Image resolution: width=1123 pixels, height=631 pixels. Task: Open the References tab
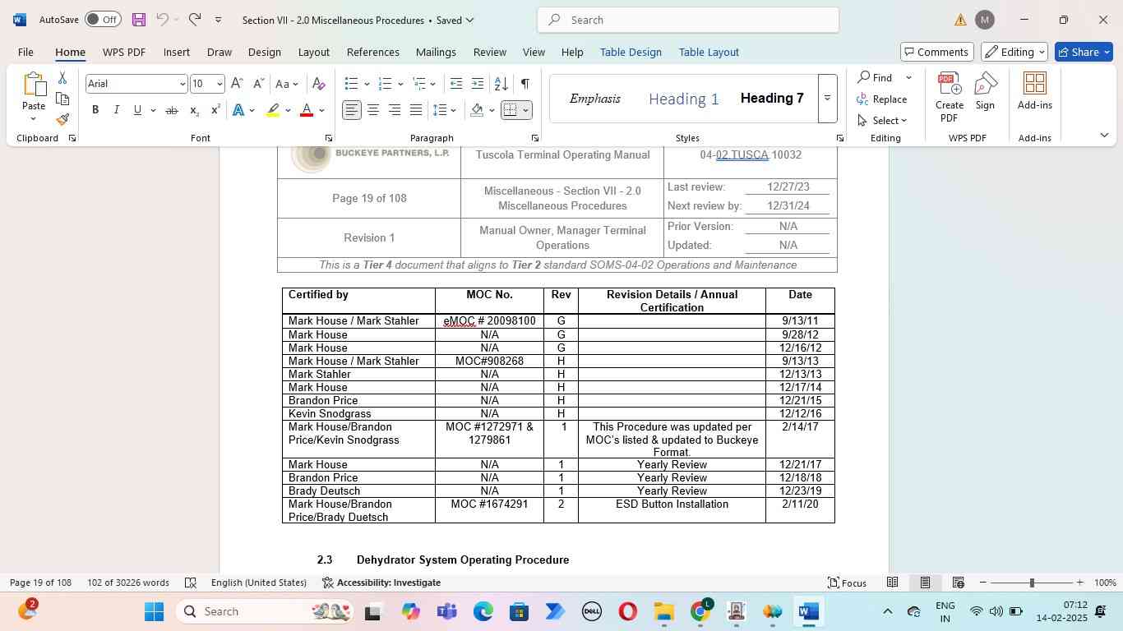(x=373, y=52)
